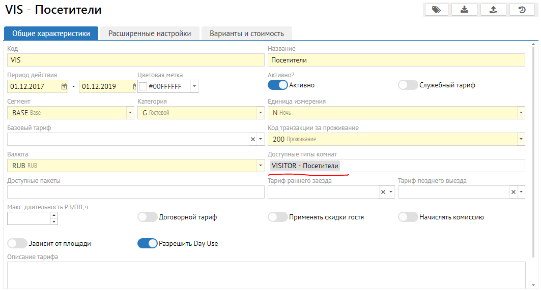Viewport: 541px width, 290px height.
Task: Clear Тариф раннего заезда with X icon
Action: (x=383, y=192)
